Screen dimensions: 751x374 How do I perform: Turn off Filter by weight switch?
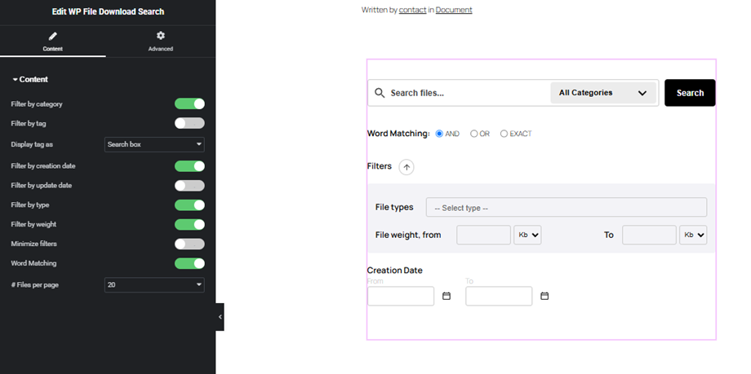tap(189, 224)
